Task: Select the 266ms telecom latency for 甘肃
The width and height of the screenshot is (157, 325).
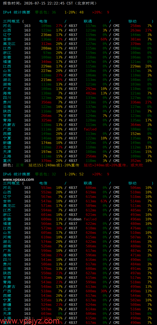Action: point(46,116)
